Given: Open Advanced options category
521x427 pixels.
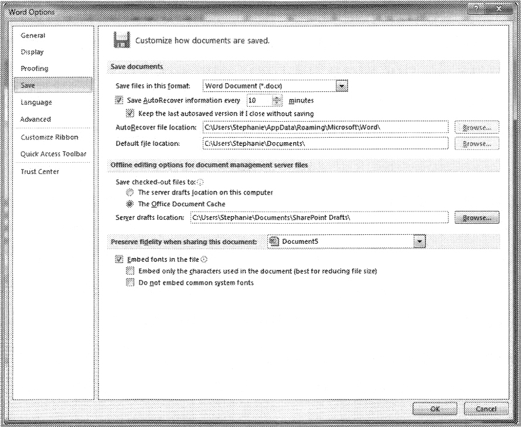Looking at the screenshot, I should coord(36,119).
